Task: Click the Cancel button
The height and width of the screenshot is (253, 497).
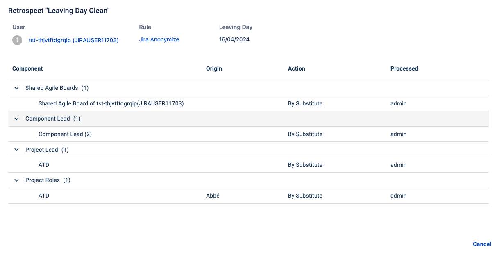Action: (x=482, y=244)
